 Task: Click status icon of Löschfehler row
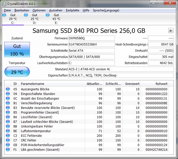tap(8, 117)
